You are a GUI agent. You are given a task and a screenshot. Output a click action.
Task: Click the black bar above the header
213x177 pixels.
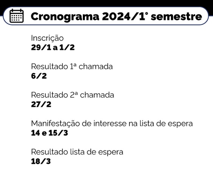tap(107, 3)
